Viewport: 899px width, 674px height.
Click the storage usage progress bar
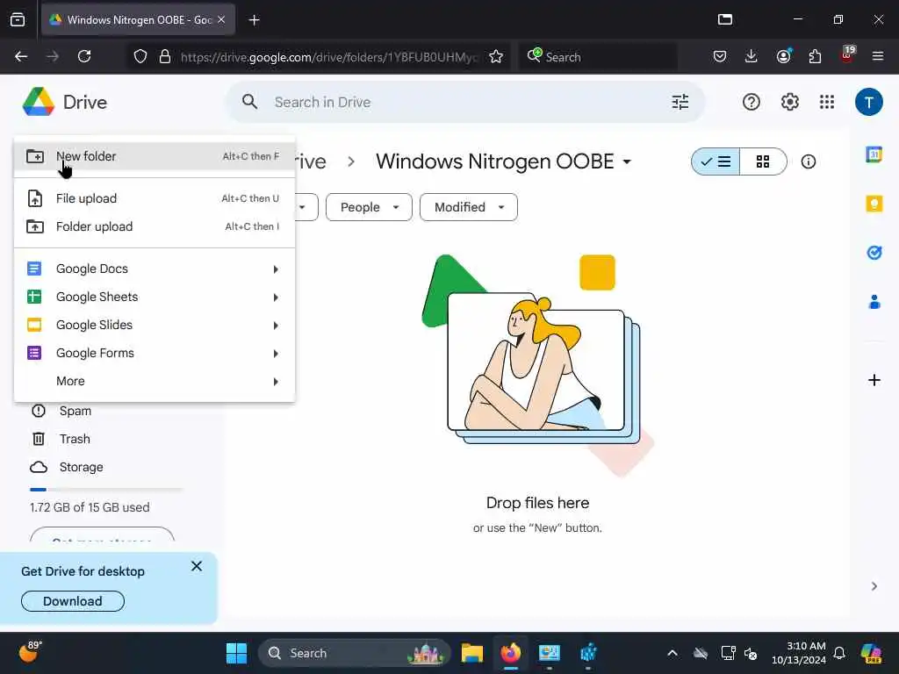click(106, 490)
